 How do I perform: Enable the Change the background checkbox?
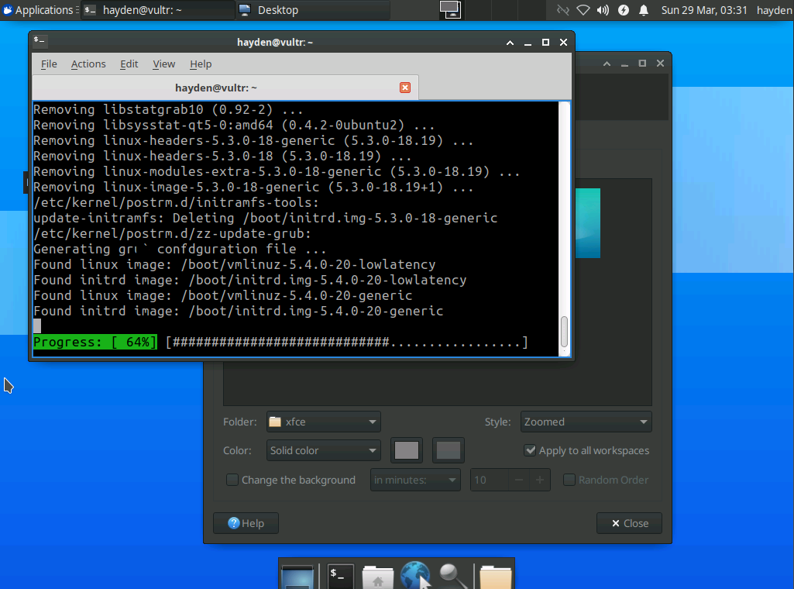(x=232, y=480)
